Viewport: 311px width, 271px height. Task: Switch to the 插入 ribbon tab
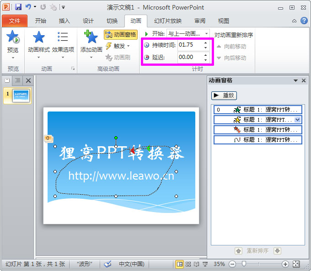(64, 21)
